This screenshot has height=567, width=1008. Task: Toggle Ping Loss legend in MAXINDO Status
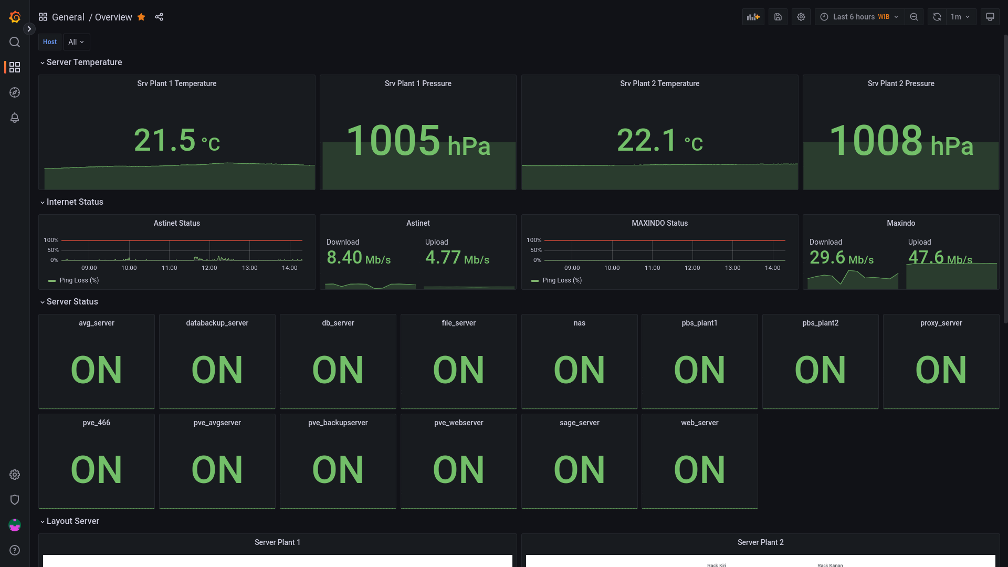click(562, 280)
